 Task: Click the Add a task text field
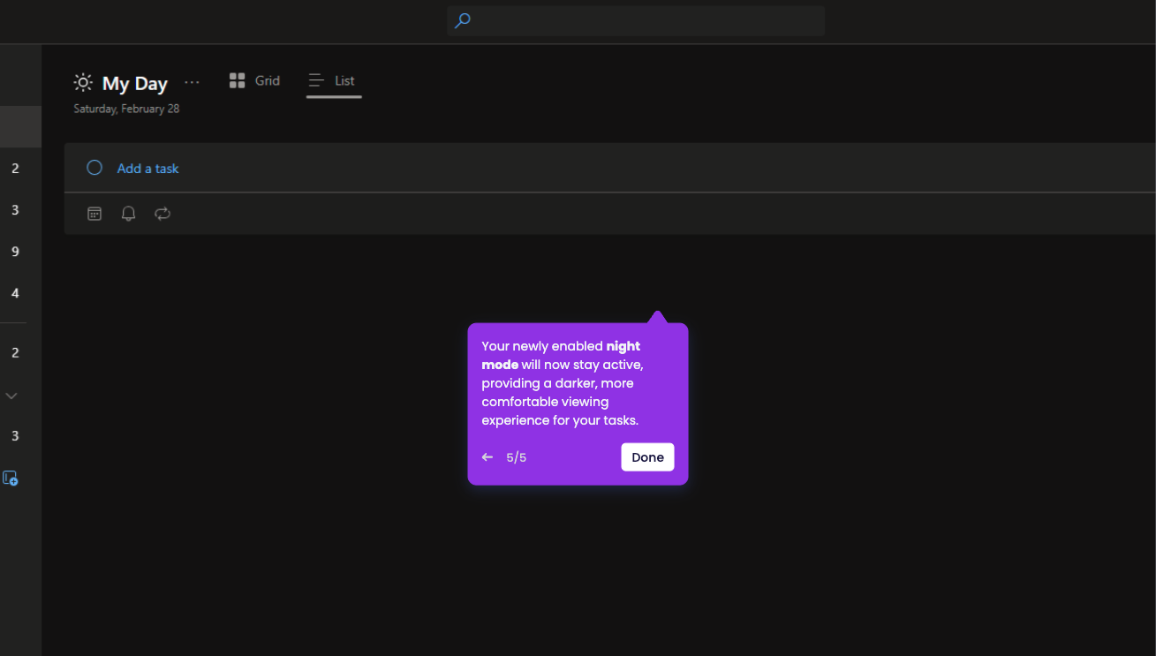tap(609, 168)
